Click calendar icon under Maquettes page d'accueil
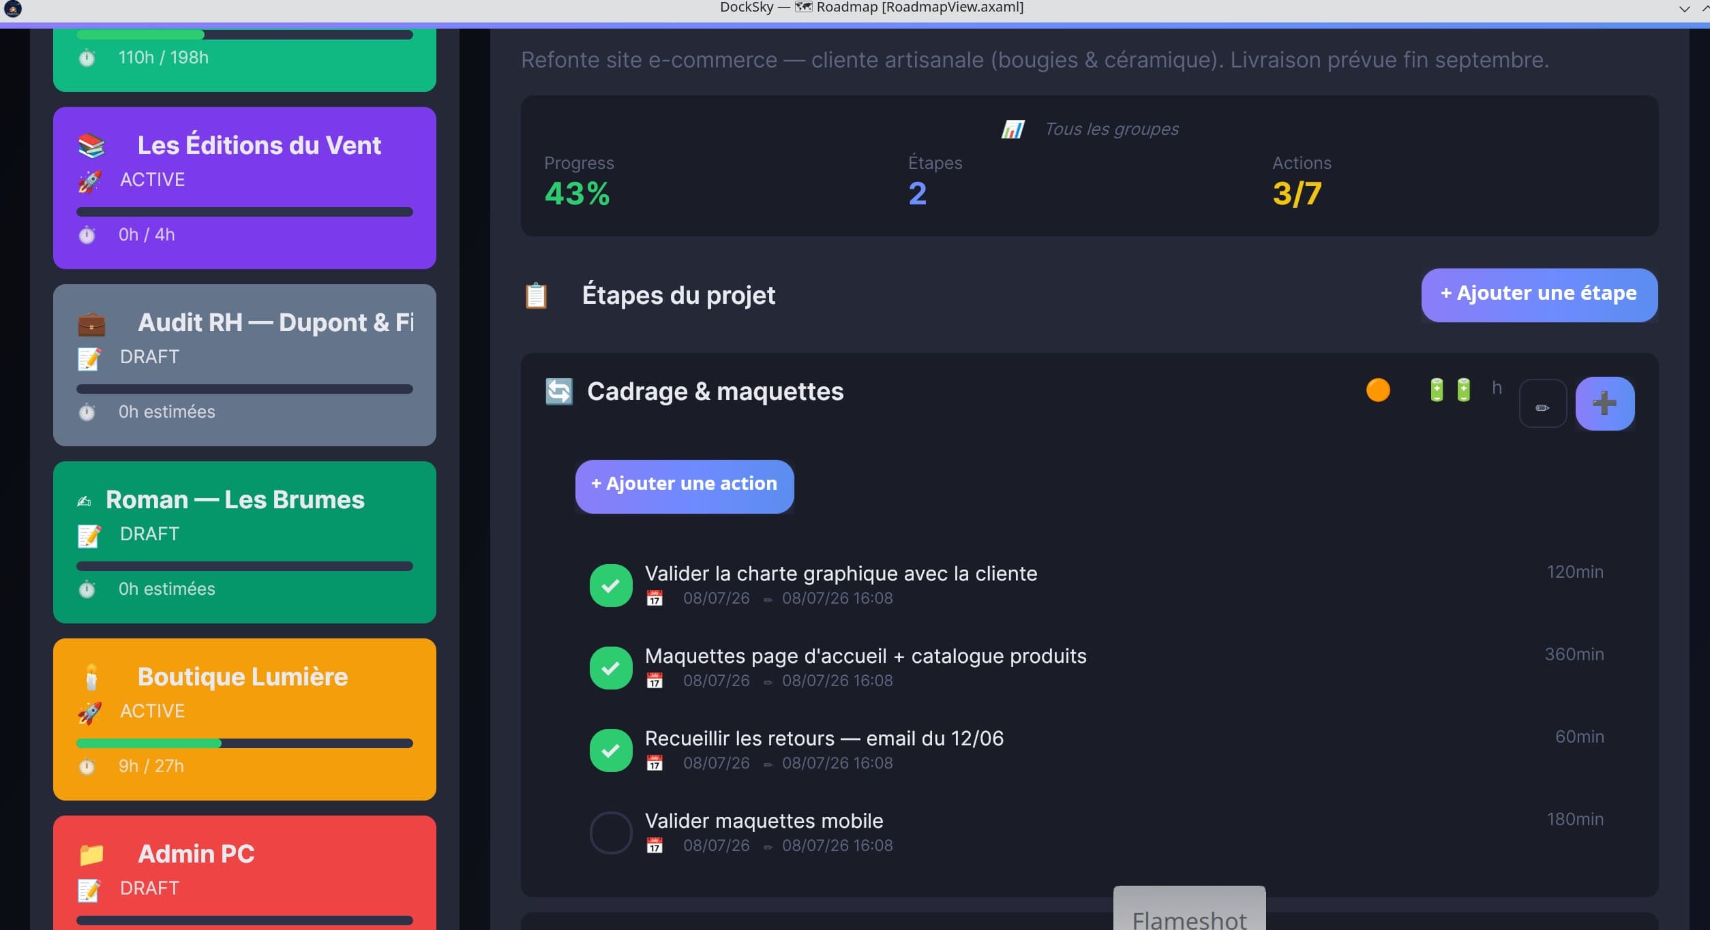The height and width of the screenshot is (930, 1710). click(655, 681)
